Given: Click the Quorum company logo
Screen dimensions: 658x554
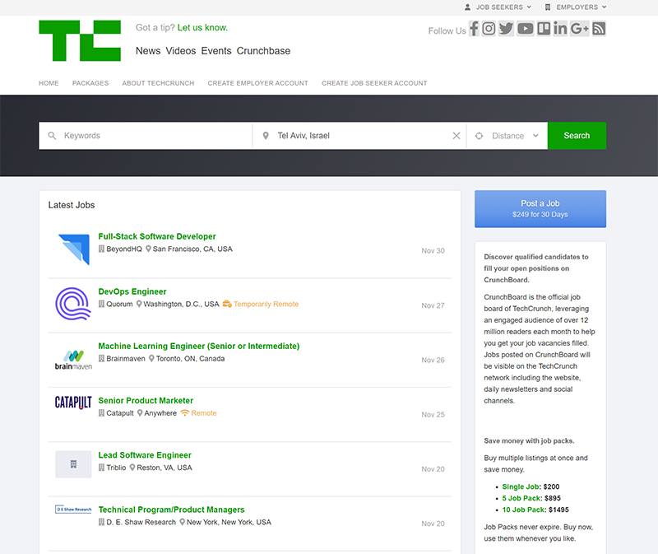Looking at the screenshot, I should tap(73, 304).
